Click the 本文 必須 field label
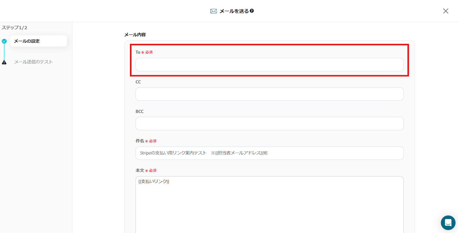Image resolution: width=458 pixels, height=233 pixels. (x=146, y=170)
